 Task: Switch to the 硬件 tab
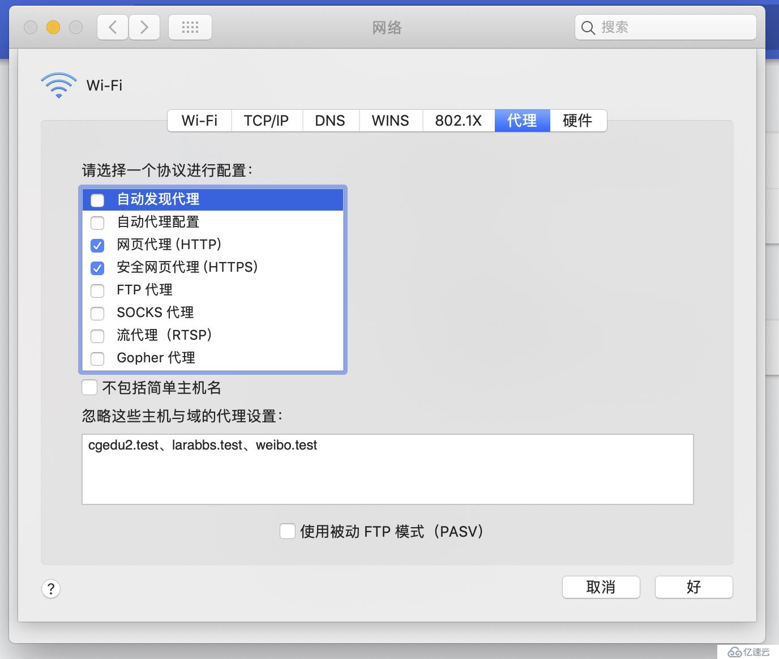[578, 121]
